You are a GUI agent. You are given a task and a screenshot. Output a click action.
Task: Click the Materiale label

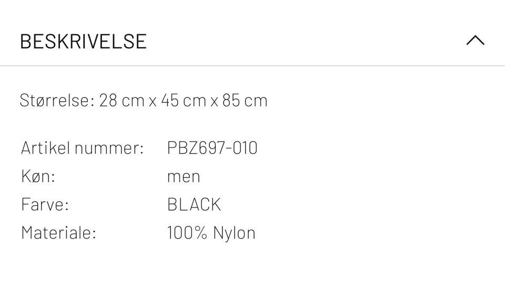click(58, 232)
